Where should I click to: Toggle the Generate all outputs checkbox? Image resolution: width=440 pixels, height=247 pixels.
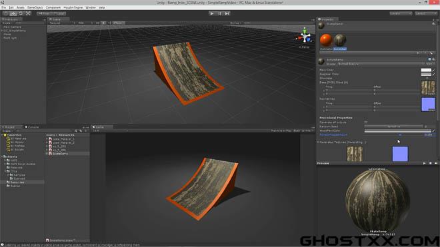pyautogui.click(x=366, y=123)
